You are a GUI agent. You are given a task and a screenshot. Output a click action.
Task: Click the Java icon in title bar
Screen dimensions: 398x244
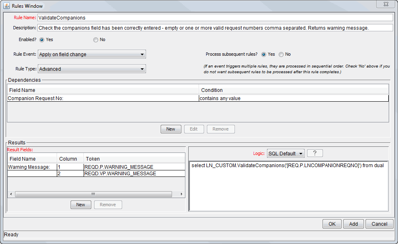6,6
